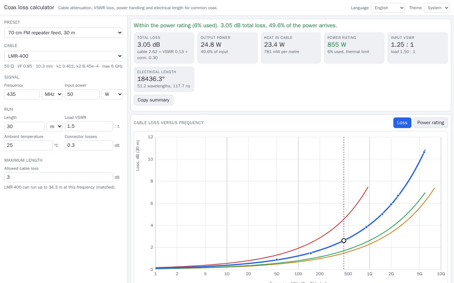This screenshot has height=283, width=454.
Task: Select the Power Rating 855 W card
Action: [x=354, y=48]
